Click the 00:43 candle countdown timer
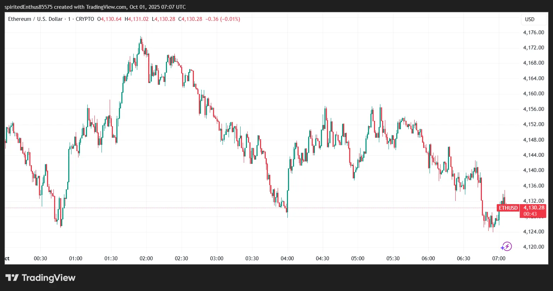The height and width of the screenshot is (291, 553). coord(530,214)
